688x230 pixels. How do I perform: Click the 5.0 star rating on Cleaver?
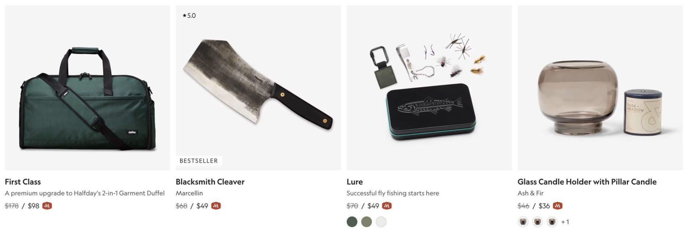(189, 16)
